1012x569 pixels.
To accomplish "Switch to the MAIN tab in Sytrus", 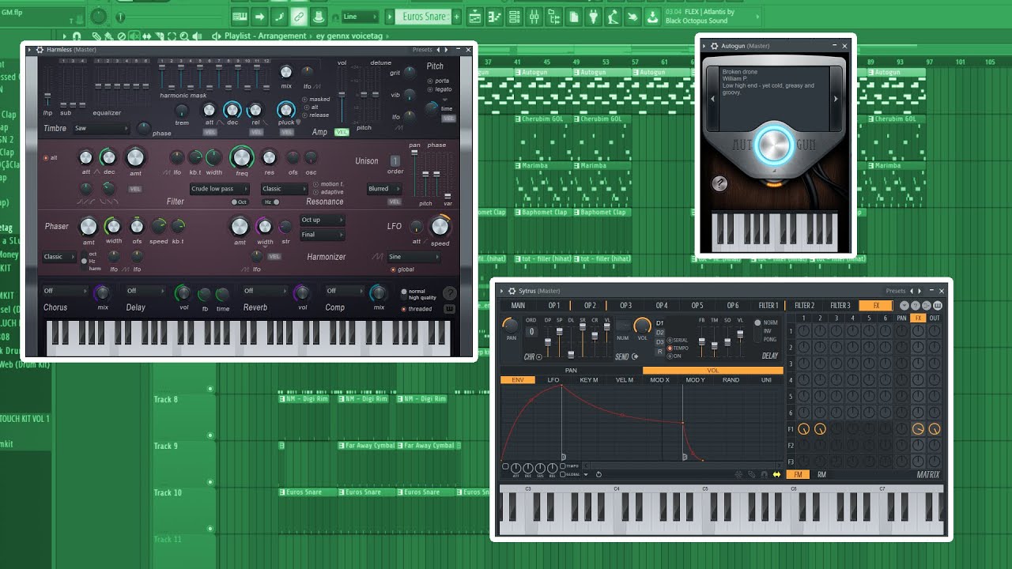I will (x=518, y=305).
